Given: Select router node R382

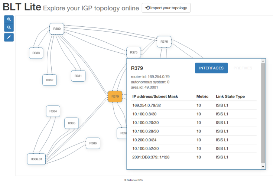Looking at the screenshot, I should pyautogui.click(x=49, y=80).
